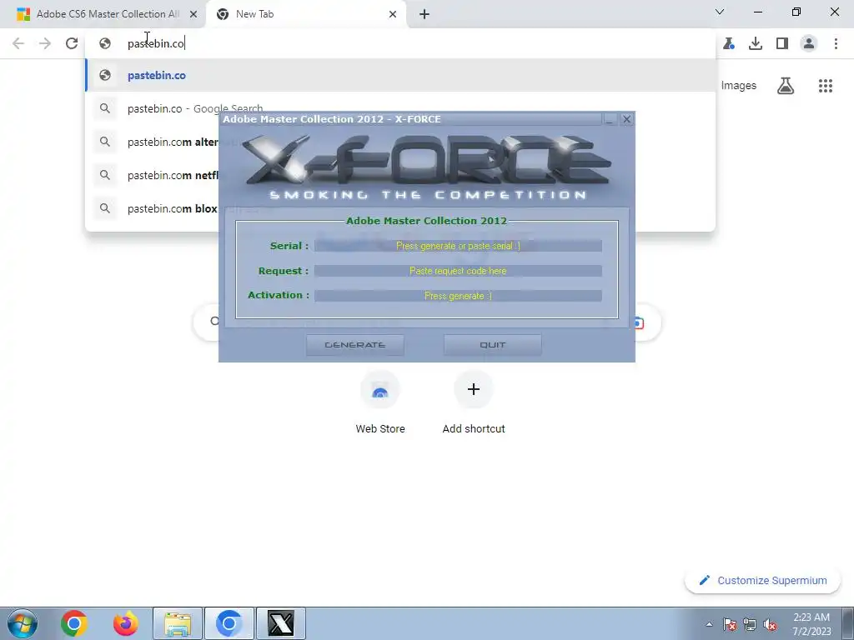854x640 pixels.
Task: Click the search magnifier in Google box
Action: [214, 322]
